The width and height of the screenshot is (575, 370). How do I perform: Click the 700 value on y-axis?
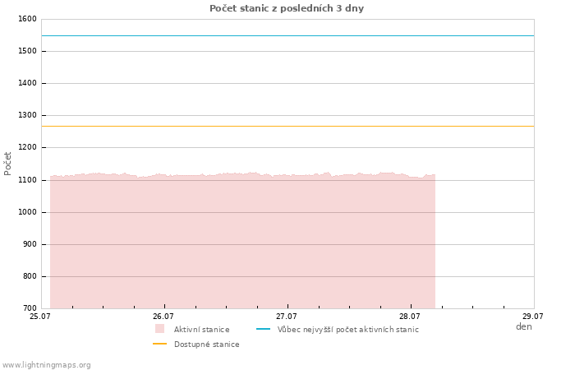click(30, 308)
